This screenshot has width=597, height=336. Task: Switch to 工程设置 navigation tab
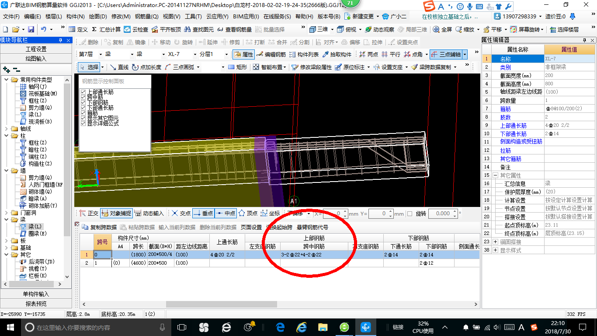36,49
